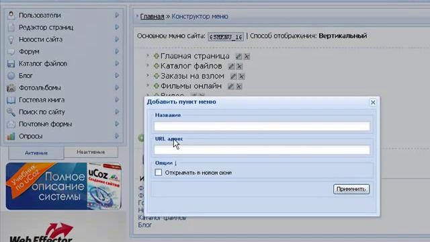The image size is (430, 242).
Task: Go to Главная breadcrumb link
Action: pos(152,16)
